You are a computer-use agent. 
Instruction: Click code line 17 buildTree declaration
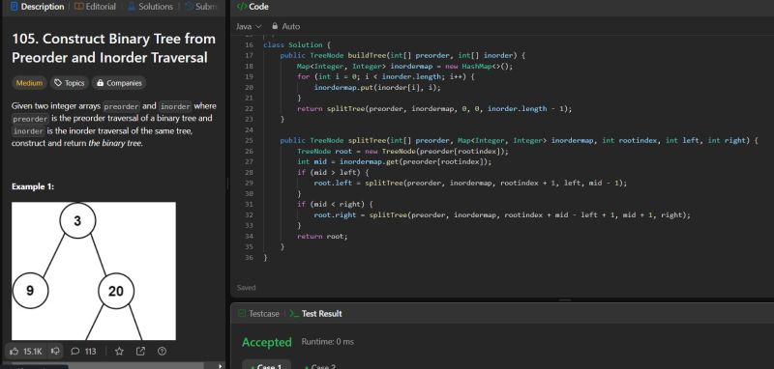(x=402, y=55)
